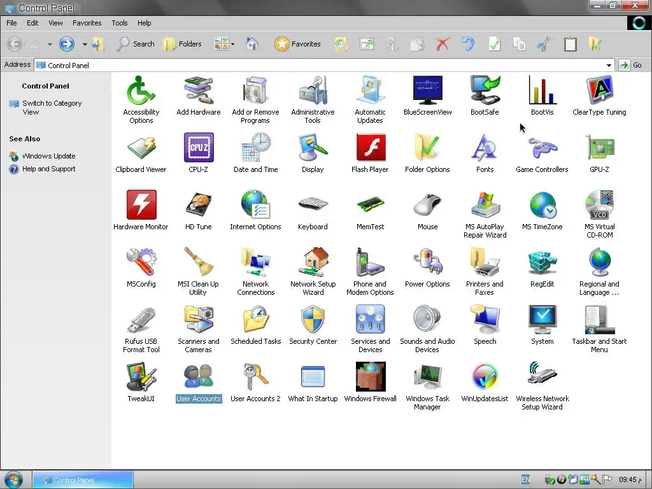
Task: Open the Favorites menu
Action: pos(87,23)
